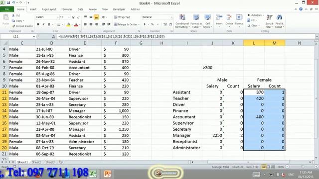Click the Copy command

(x=18, y=21)
